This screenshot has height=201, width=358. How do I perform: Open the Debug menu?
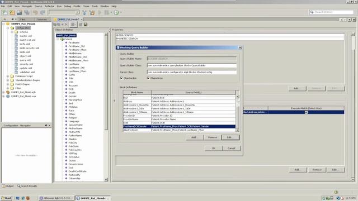[x=67, y=6]
